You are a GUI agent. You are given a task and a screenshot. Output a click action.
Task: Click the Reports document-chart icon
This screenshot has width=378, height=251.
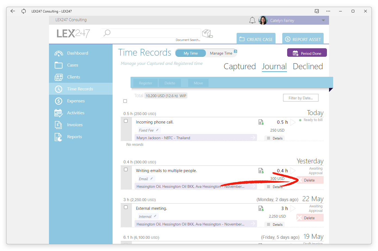[58, 137]
